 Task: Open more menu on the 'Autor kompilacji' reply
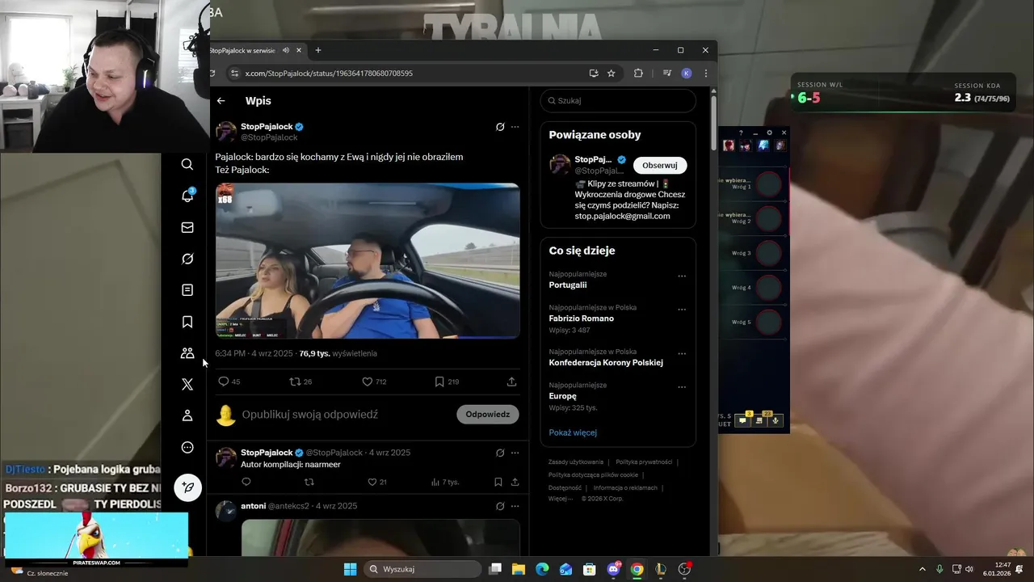coord(515,453)
